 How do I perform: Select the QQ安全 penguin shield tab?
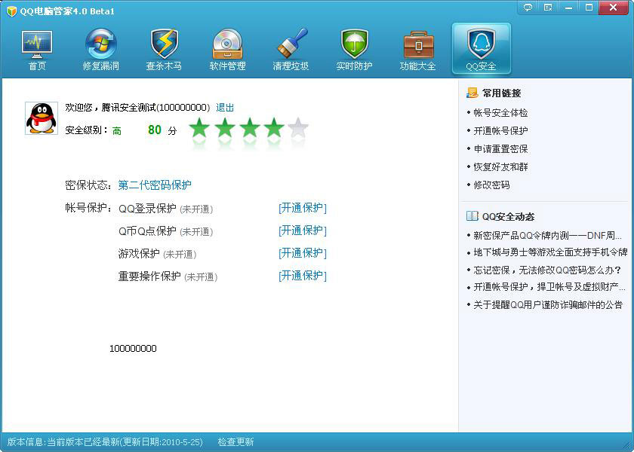tap(482, 49)
